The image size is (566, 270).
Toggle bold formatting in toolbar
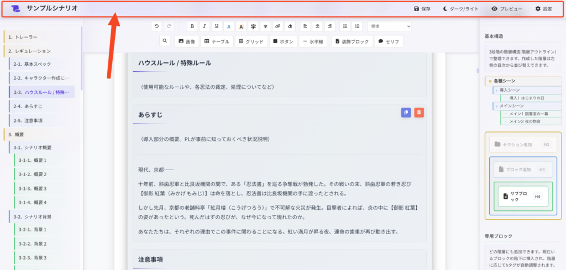[192, 26]
